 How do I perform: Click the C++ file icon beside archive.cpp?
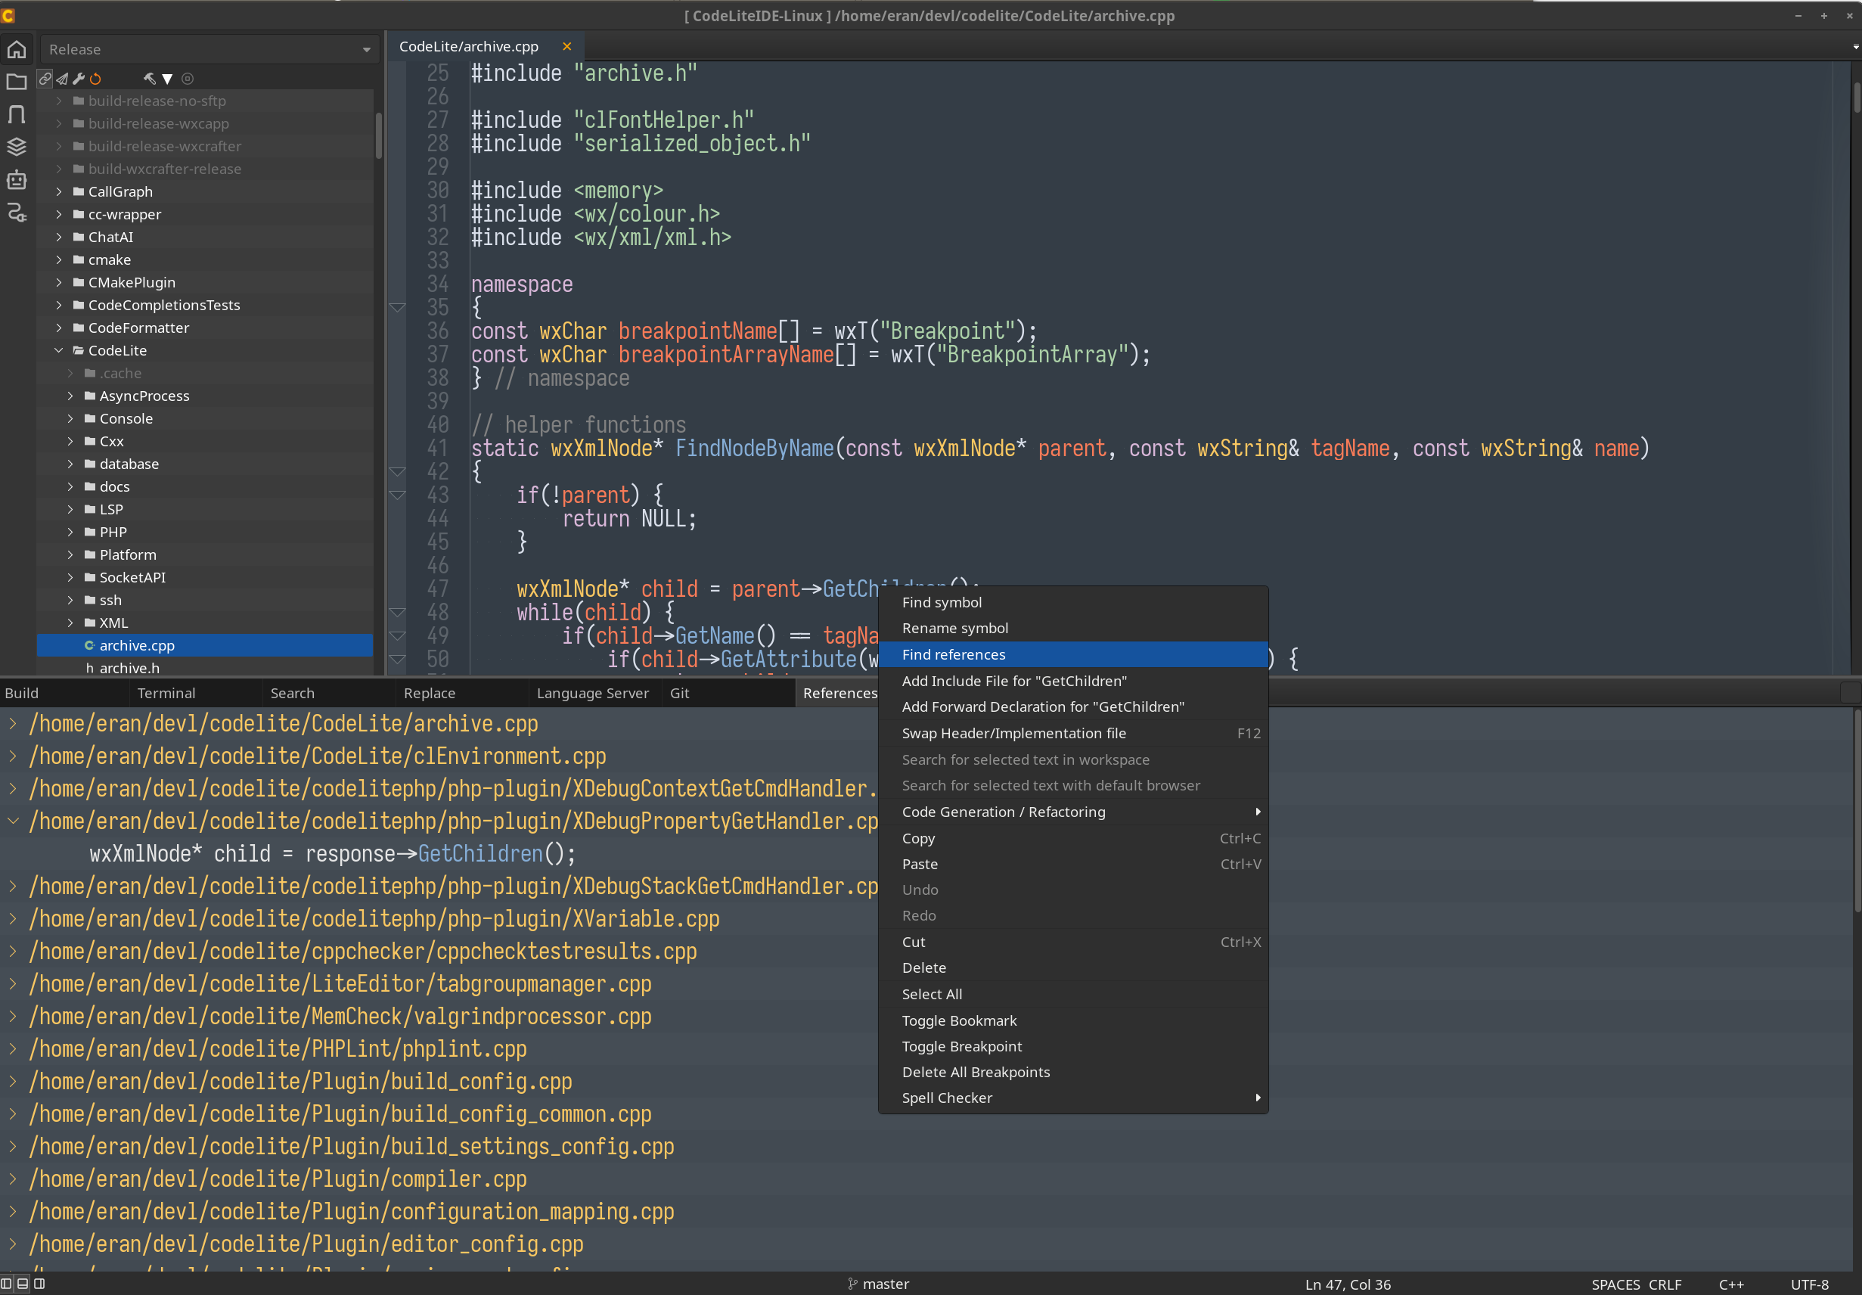[x=89, y=645]
